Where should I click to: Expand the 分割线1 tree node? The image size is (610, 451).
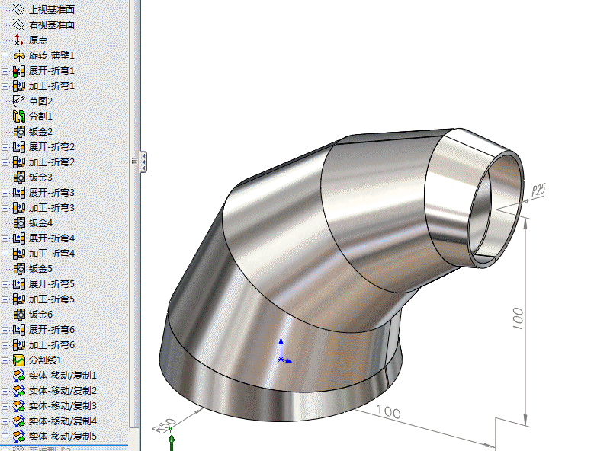coord(5,361)
